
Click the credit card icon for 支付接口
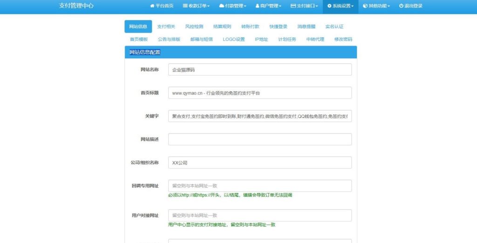coord(293,6)
